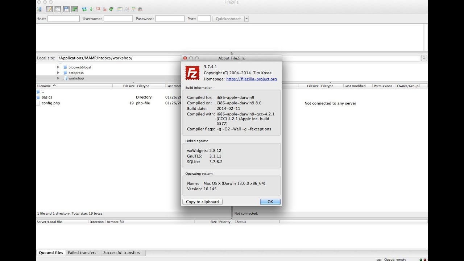Image resolution: width=464 pixels, height=261 pixels.
Task: Click Remote file queue column header
Action: point(150,222)
